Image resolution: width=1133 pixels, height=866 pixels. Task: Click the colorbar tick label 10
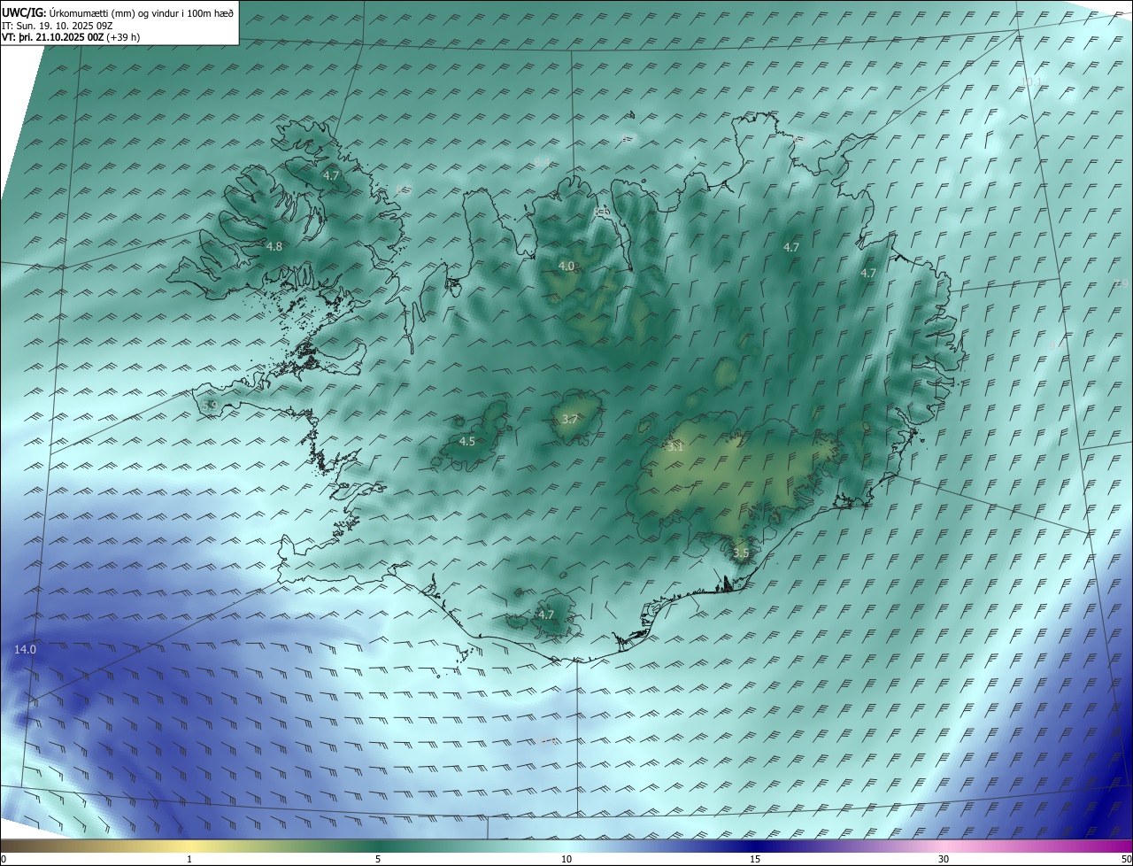click(x=566, y=859)
